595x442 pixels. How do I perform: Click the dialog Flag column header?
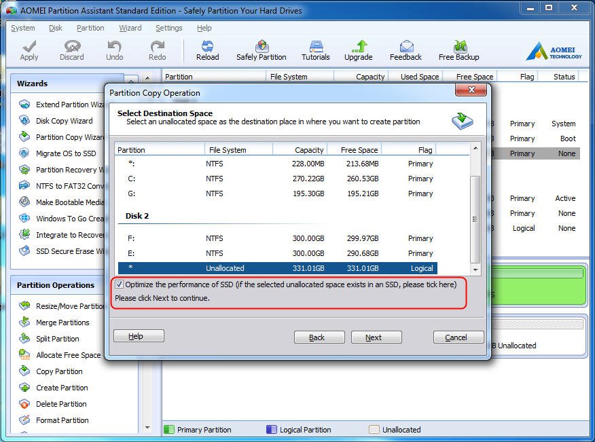(409, 150)
